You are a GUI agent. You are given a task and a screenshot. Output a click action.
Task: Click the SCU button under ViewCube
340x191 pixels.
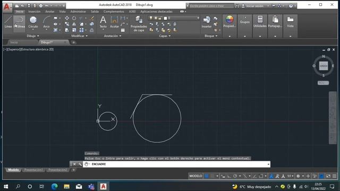323,83
